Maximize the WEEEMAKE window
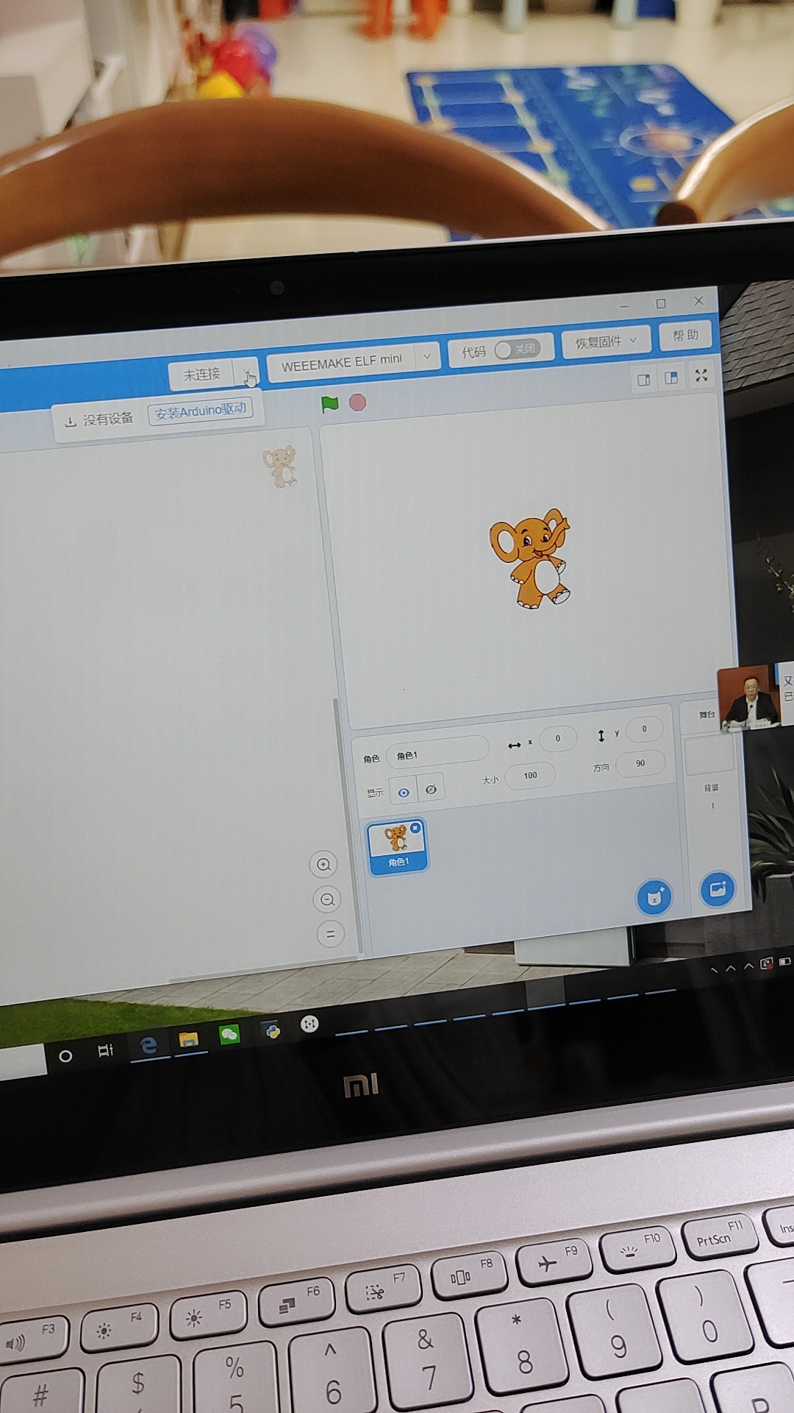Image resolution: width=794 pixels, height=1413 pixels. (661, 303)
